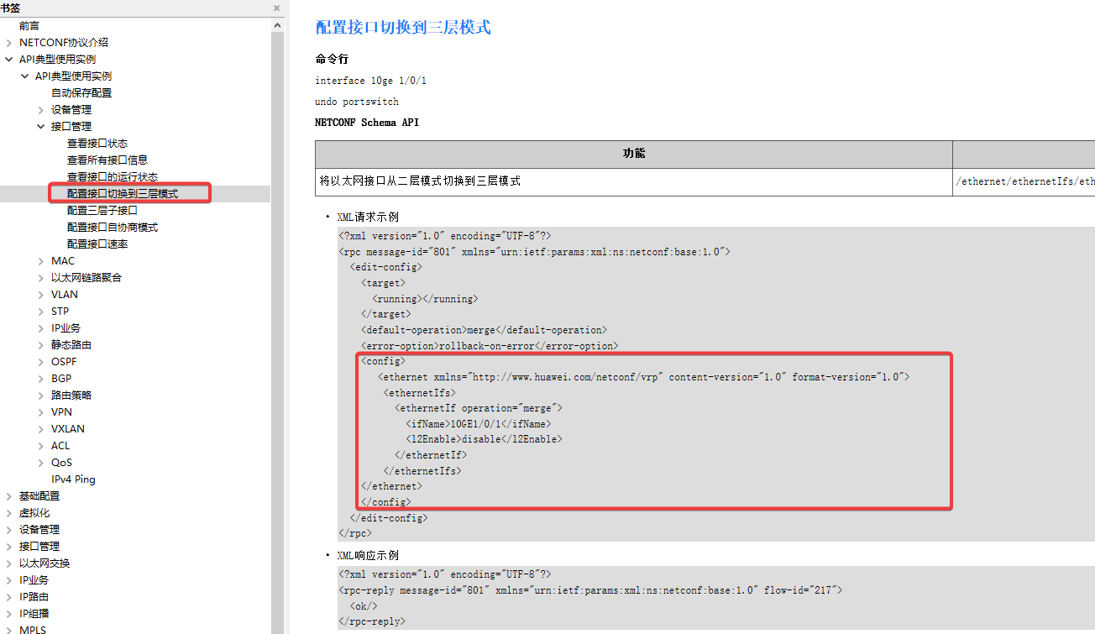The image size is (1095, 634).
Task: Click the command text 'undo portswitch'
Action: (357, 102)
